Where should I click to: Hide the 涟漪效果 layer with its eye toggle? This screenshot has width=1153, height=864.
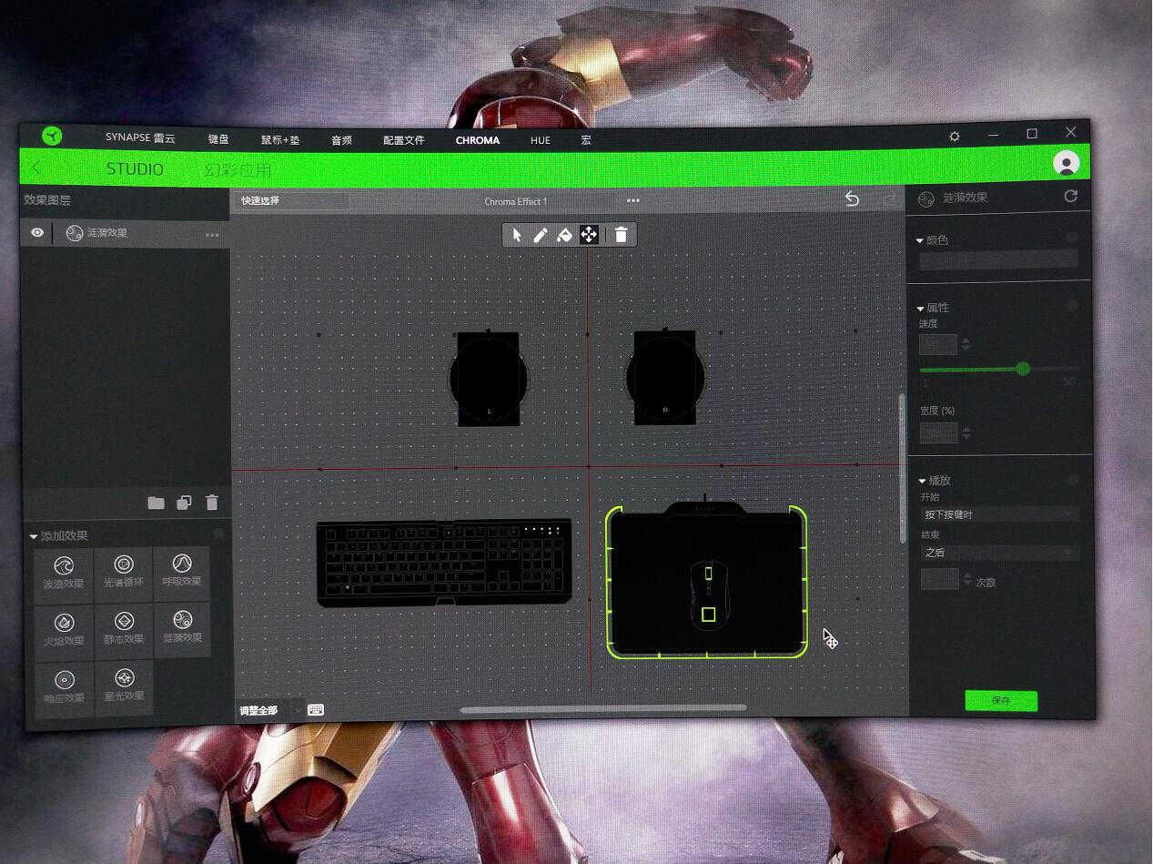point(35,233)
